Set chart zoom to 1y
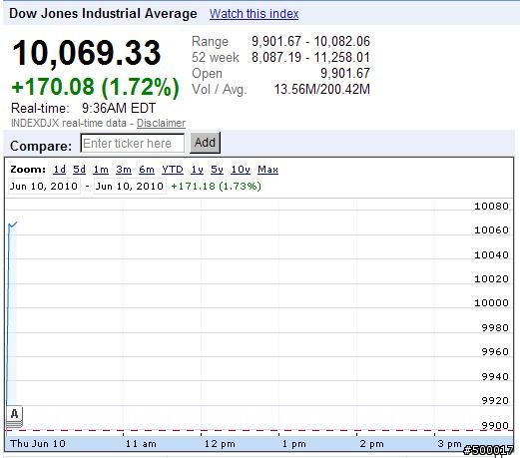Viewport: 520px width, 458px height. [197, 170]
